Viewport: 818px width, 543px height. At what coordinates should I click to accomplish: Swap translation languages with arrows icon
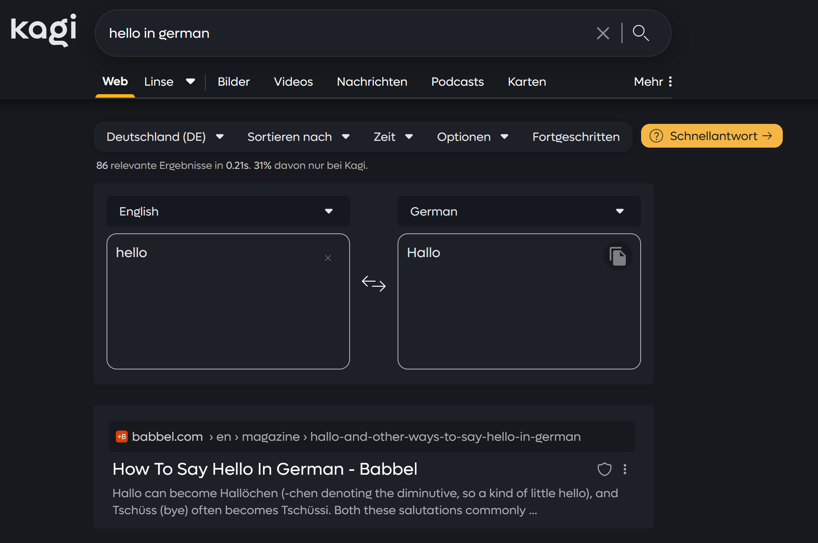[374, 283]
